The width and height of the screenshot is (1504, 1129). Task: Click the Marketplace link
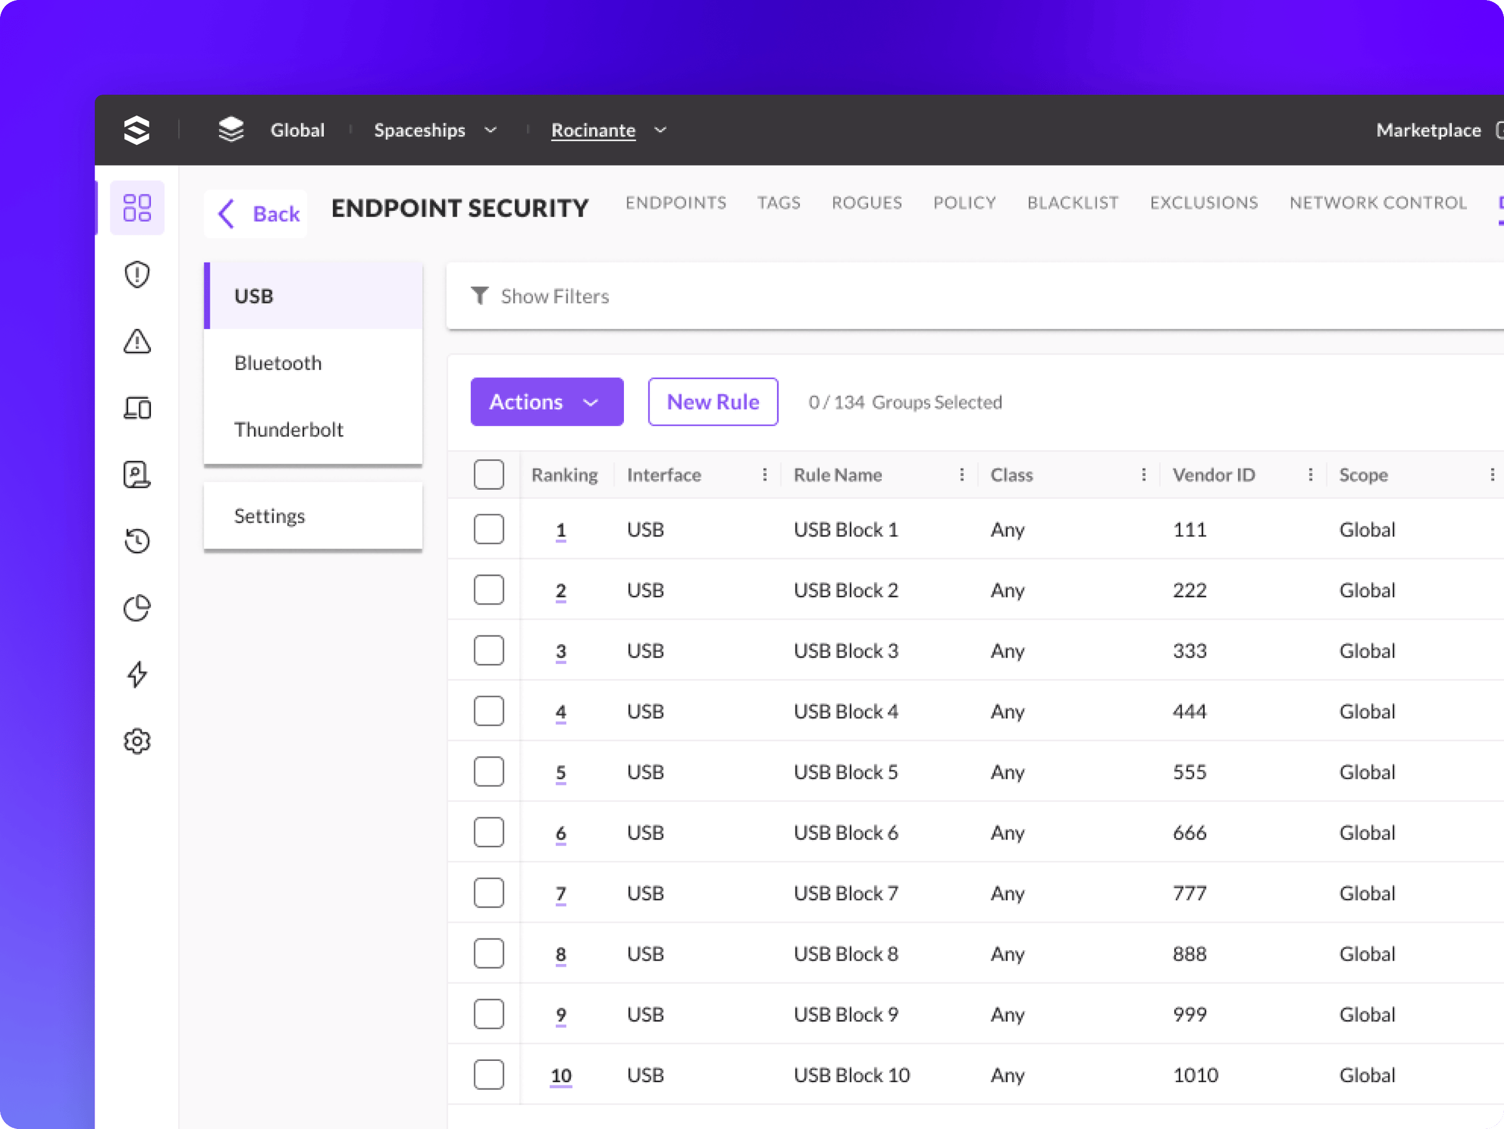[1429, 130]
